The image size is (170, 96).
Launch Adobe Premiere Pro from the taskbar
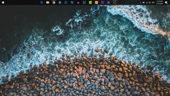click(x=103, y=2)
